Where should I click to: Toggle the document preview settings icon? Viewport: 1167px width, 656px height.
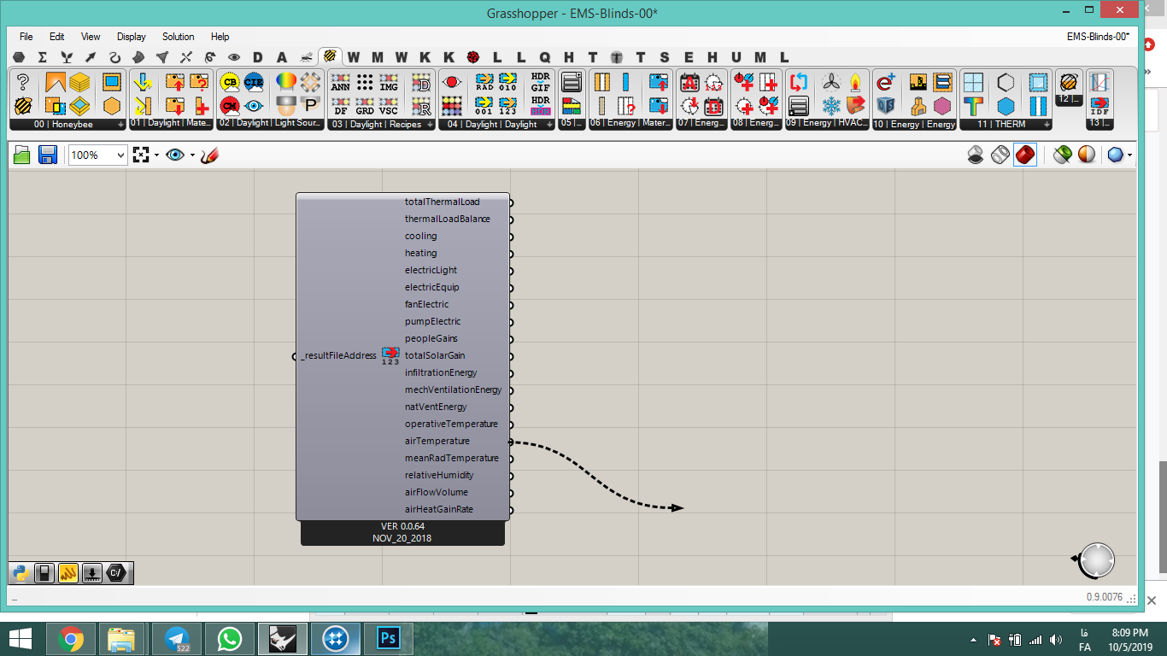[1087, 155]
